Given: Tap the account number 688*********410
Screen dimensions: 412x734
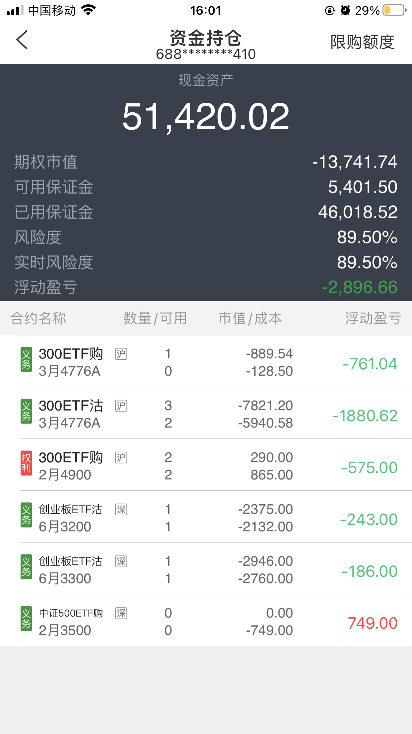Looking at the screenshot, I should 206,54.
